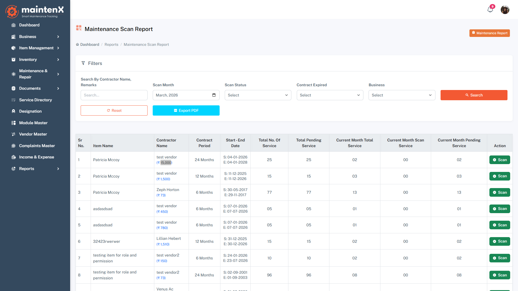
Task: Click the Filters funnel icon
Action: point(83,63)
